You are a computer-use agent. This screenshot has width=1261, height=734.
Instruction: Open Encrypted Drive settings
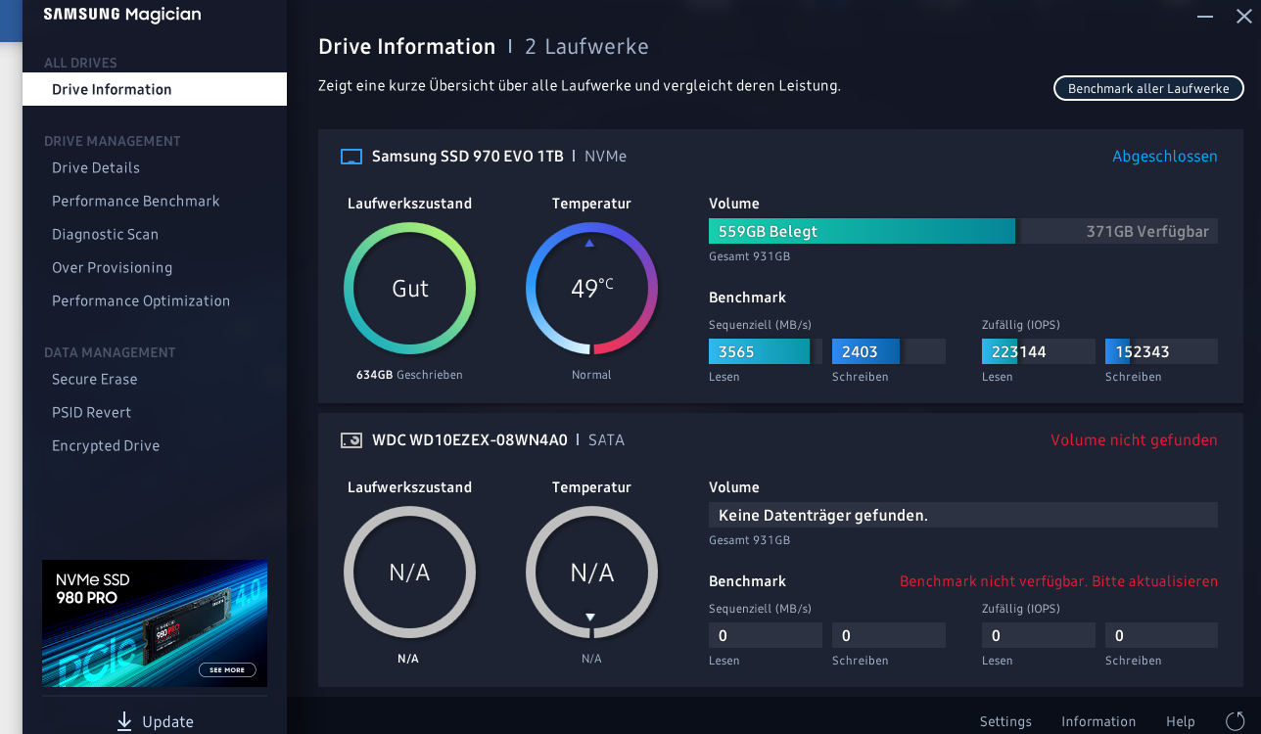106,445
